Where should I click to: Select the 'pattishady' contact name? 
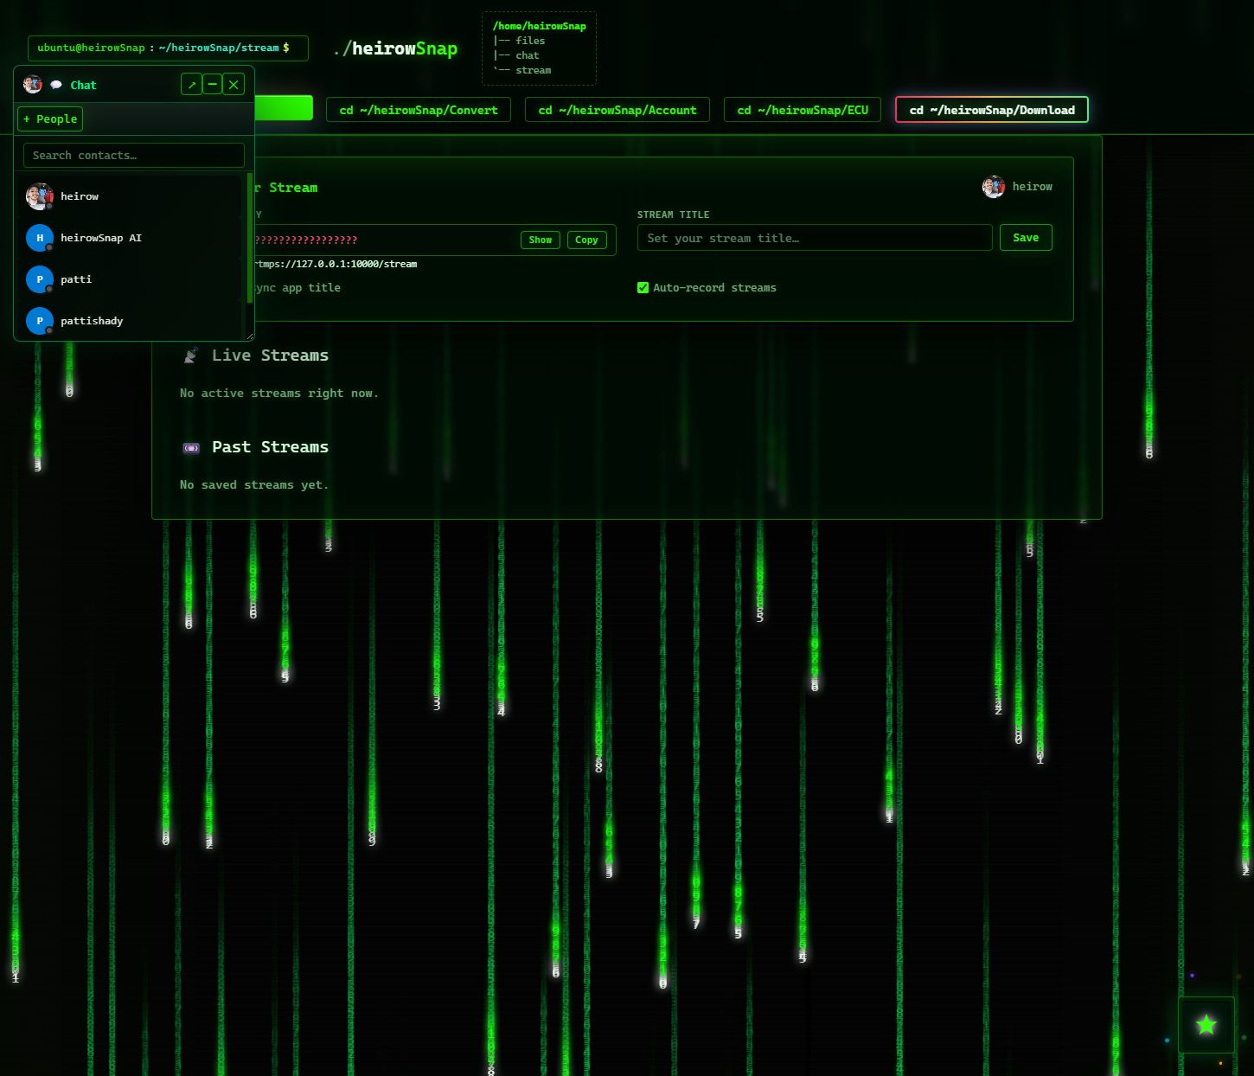click(x=92, y=321)
